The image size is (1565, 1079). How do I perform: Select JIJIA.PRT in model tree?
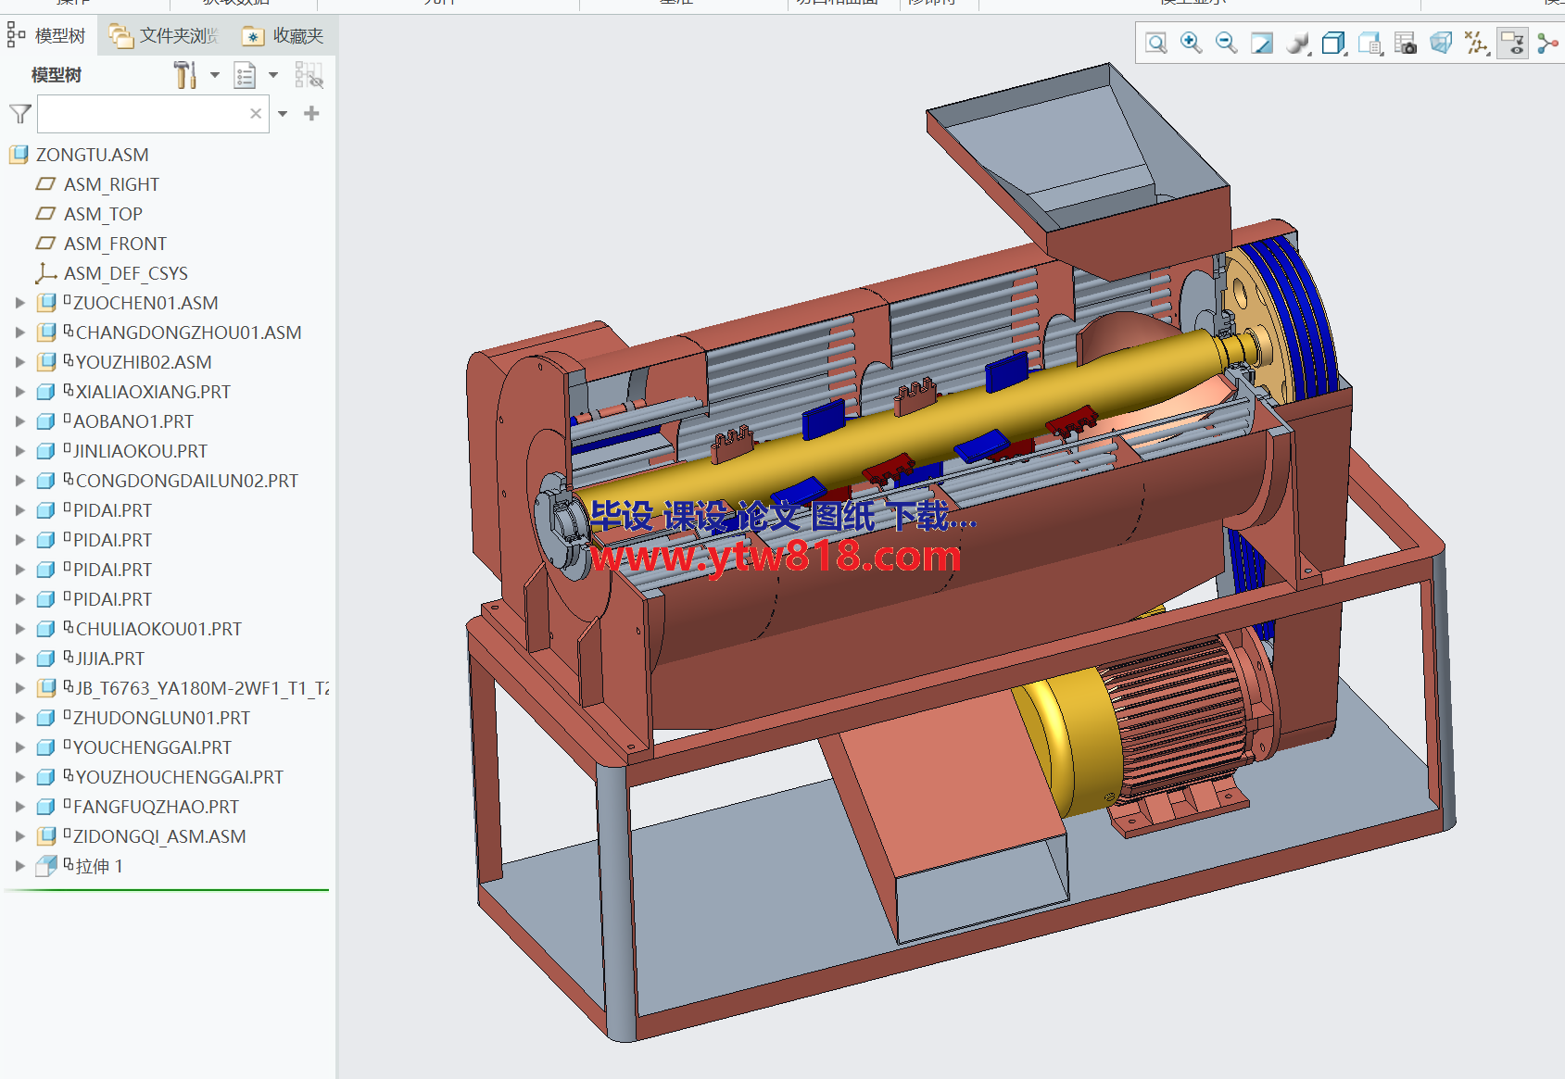pyautogui.click(x=109, y=659)
